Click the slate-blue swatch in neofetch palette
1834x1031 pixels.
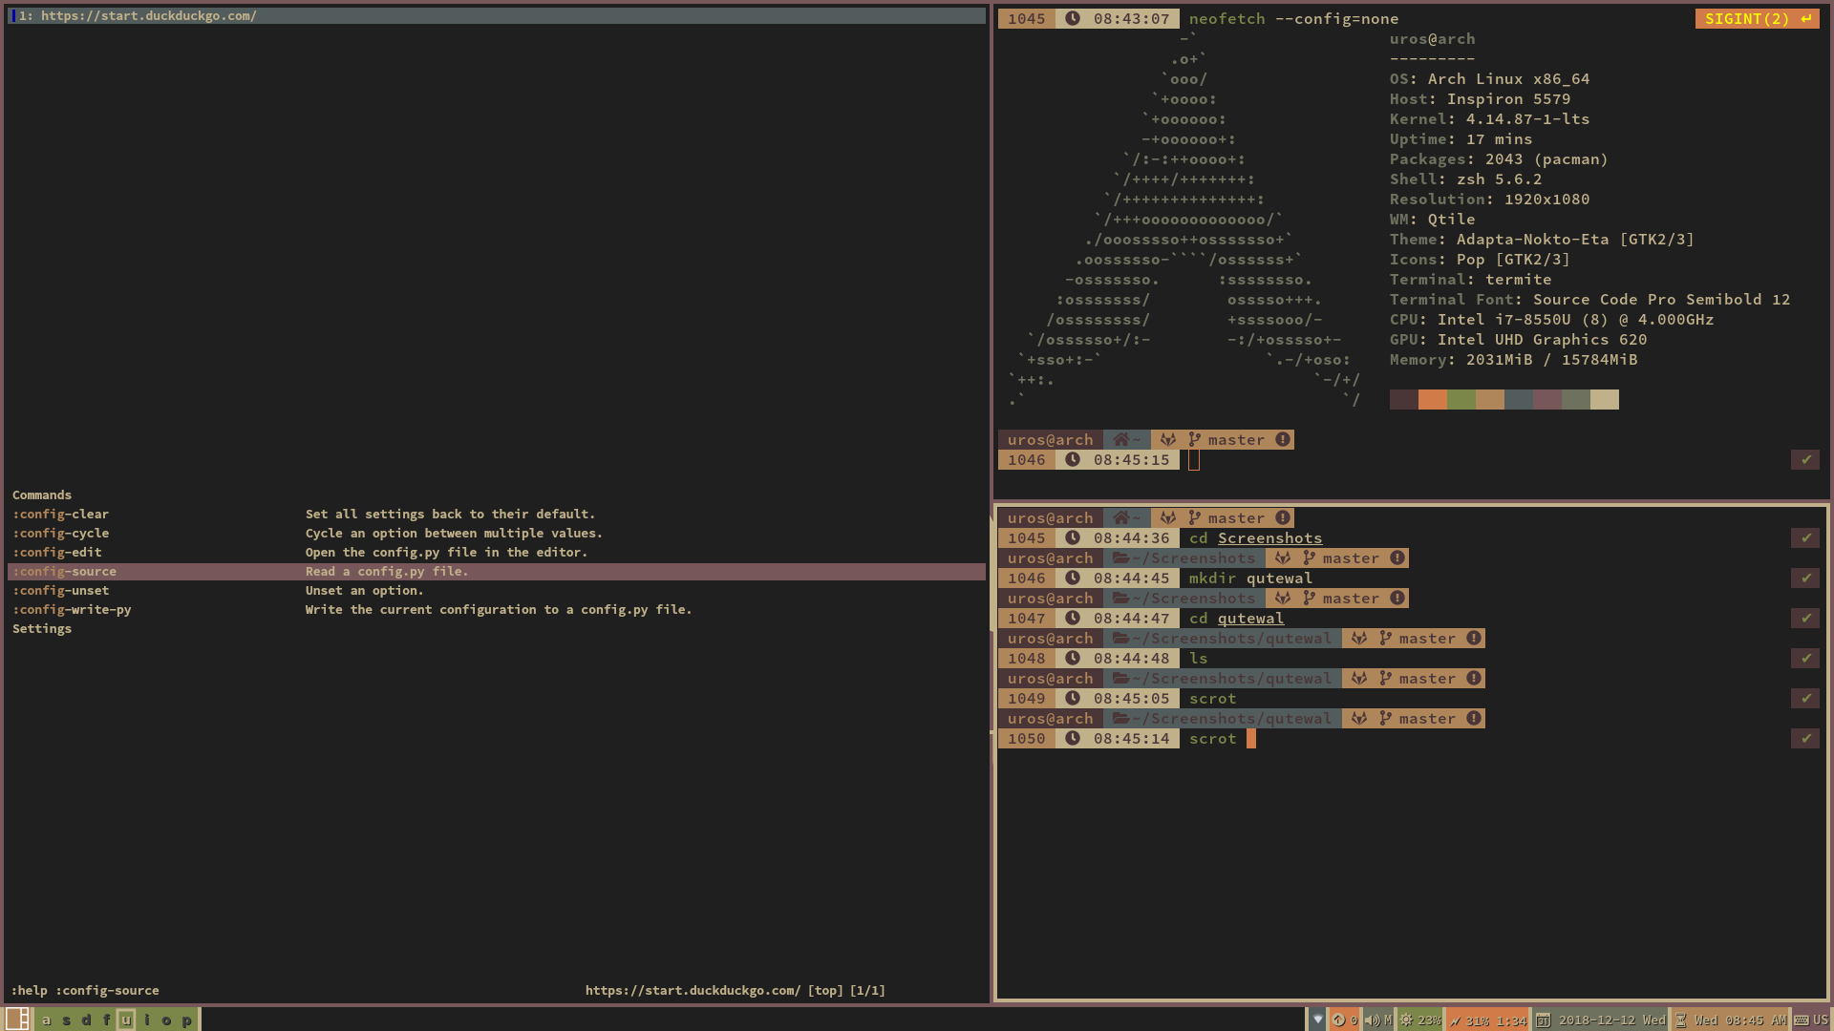tap(1519, 399)
